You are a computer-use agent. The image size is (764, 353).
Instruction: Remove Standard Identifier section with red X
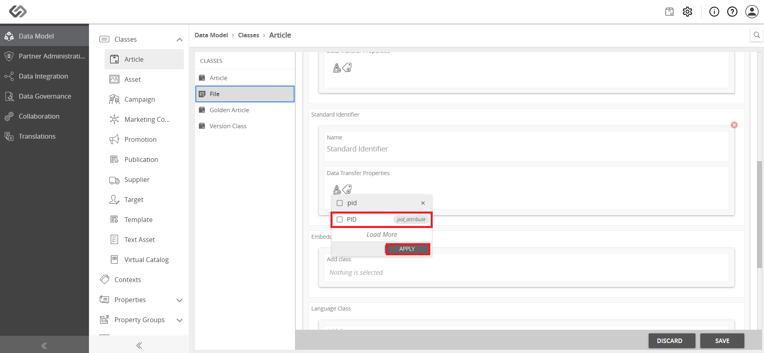click(734, 125)
